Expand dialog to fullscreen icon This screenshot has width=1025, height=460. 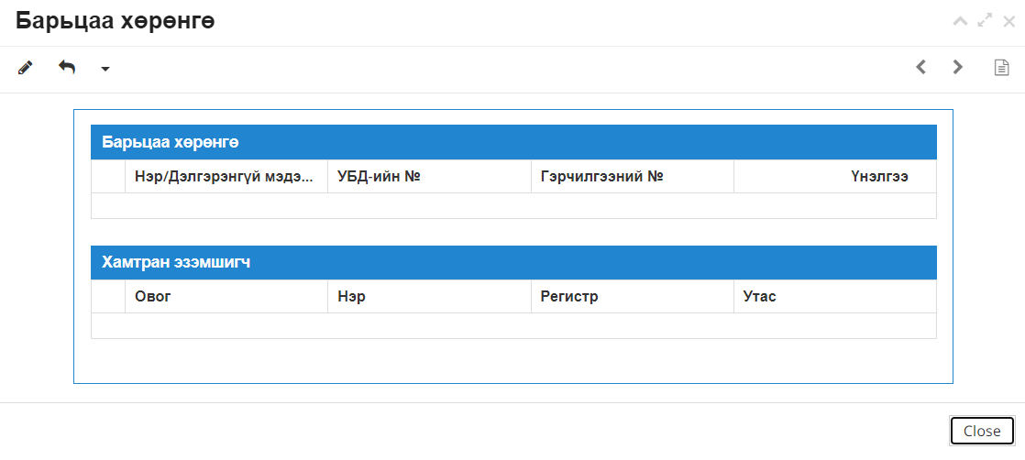click(x=985, y=21)
